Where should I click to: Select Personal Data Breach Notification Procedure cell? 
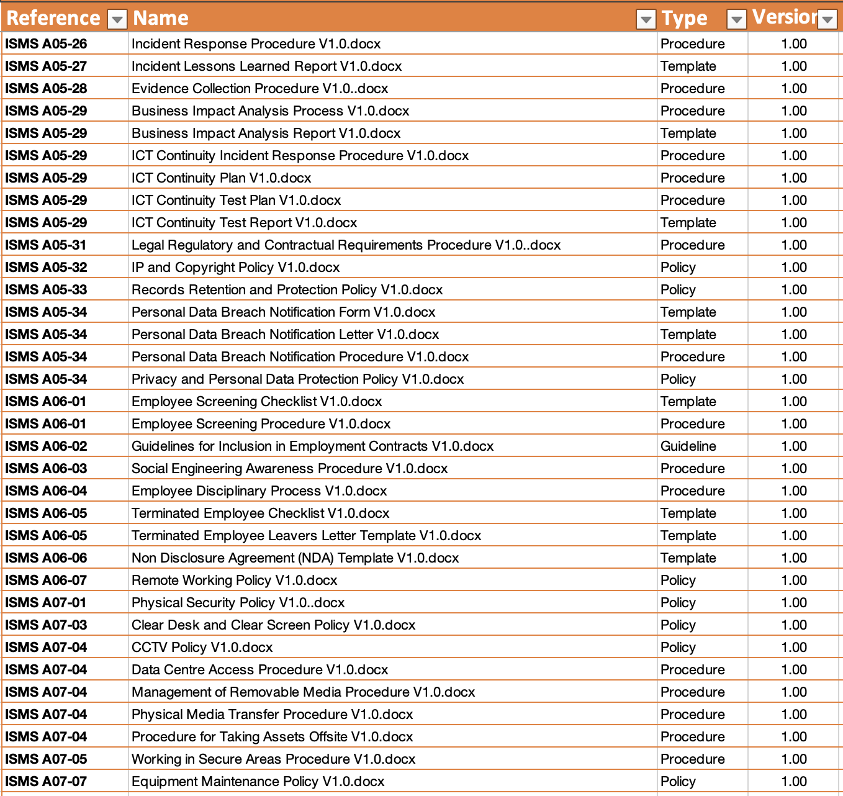click(x=393, y=357)
